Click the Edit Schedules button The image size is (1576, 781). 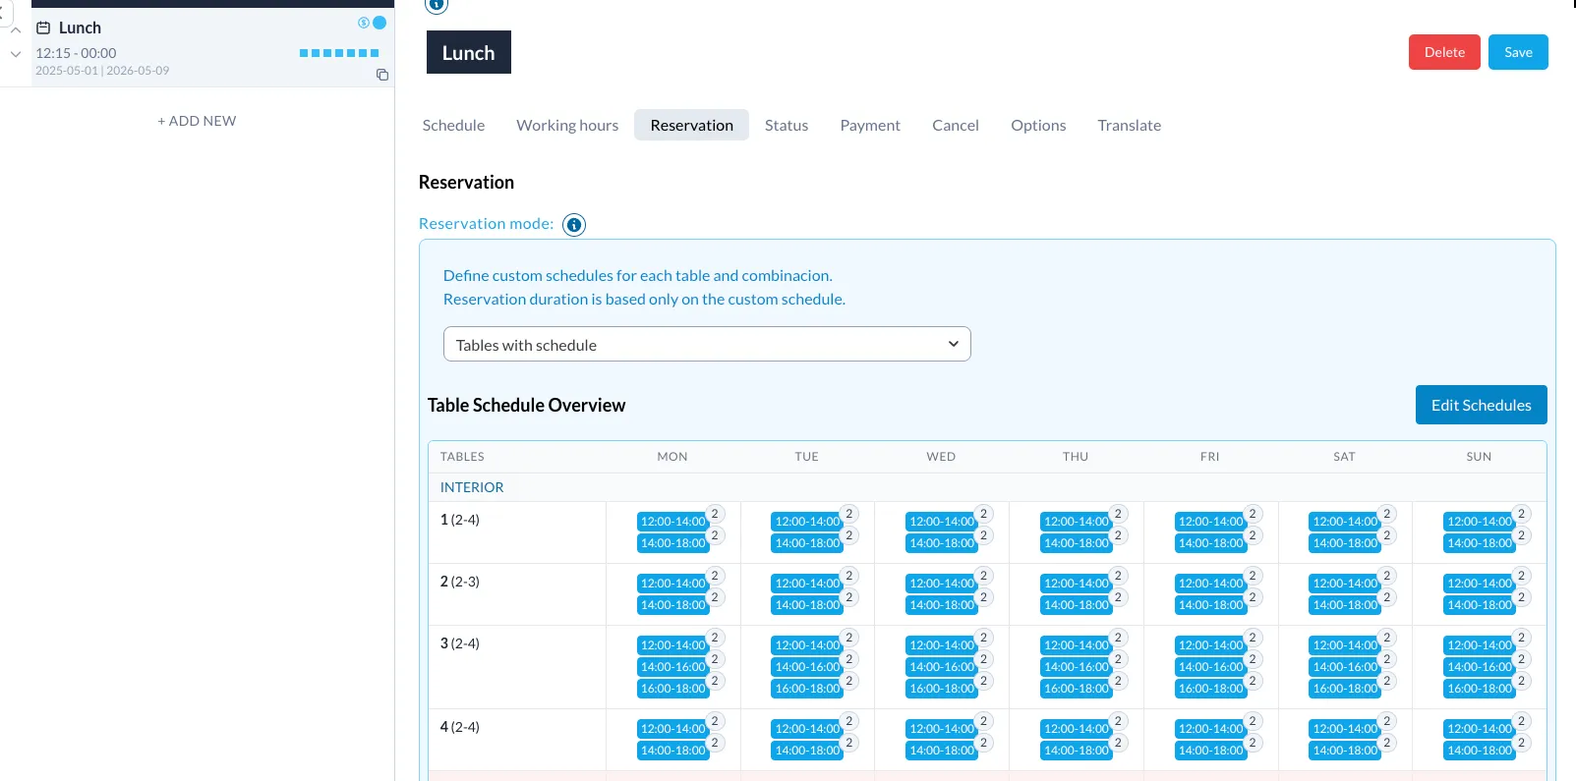click(x=1481, y=405)
